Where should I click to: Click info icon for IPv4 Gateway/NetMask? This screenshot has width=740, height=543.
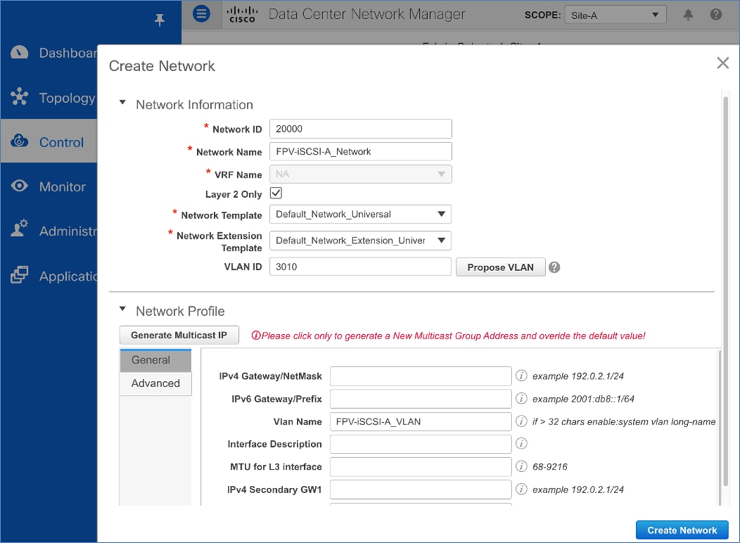tap(521, 375)
